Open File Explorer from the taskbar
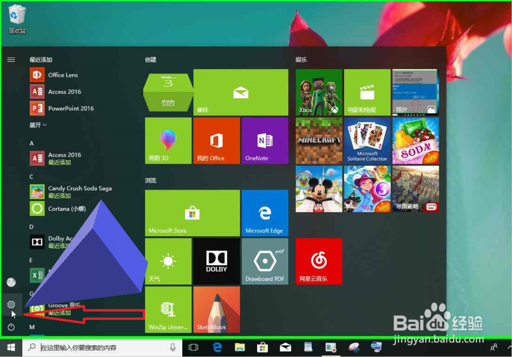 (240, 347)
